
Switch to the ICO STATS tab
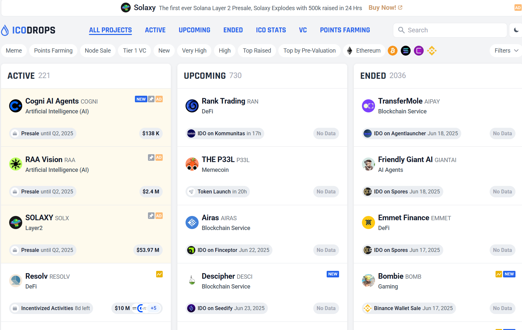[271, 30]
